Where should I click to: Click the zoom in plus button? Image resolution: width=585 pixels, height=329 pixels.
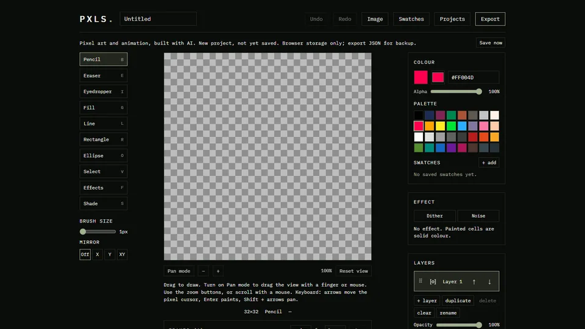(218, 271)
